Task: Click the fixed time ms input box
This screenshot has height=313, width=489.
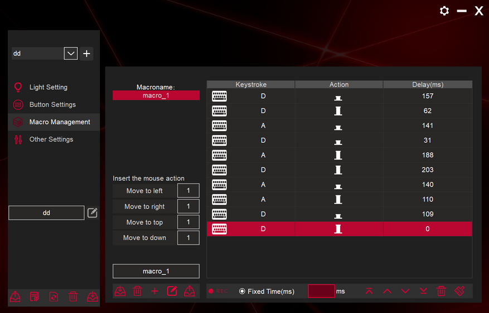Action: [321, 291]
